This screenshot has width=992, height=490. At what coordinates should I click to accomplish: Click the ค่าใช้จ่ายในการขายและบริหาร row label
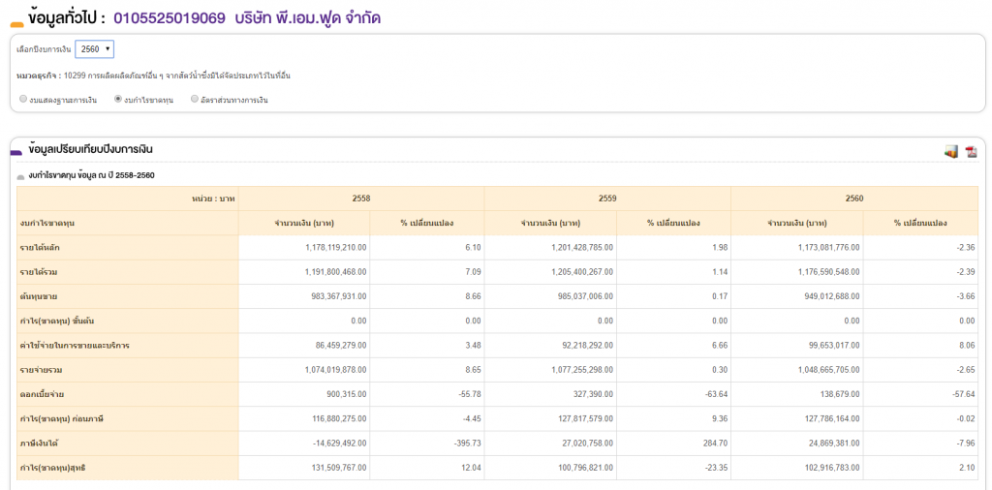(76, 346)
